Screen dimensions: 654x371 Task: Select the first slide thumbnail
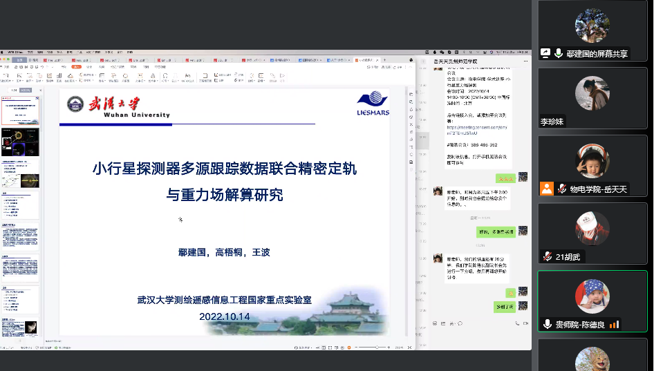(20, 111)
